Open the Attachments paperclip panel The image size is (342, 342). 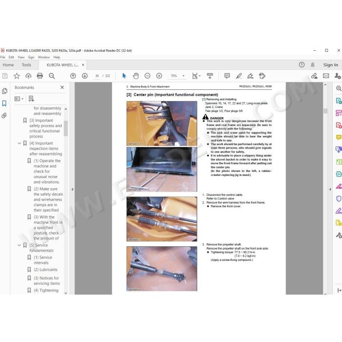4,115
